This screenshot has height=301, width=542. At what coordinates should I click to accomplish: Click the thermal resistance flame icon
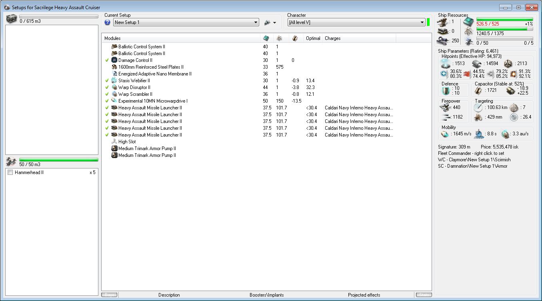[467, 74]
